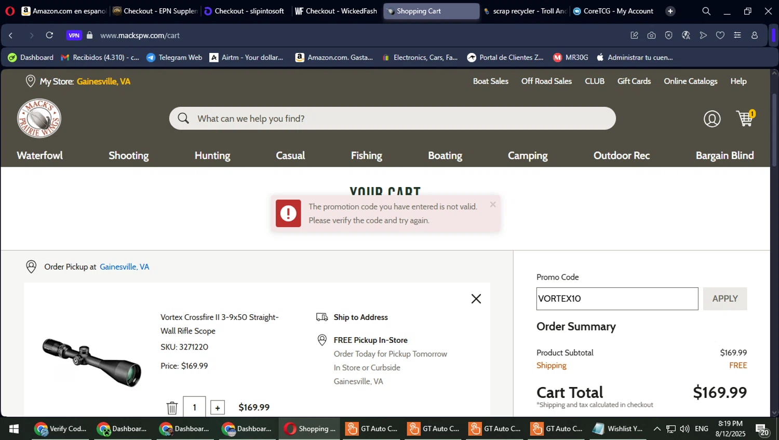Open the Windows Start menu
Screen dimensions: 779x440
click(14, 429)
